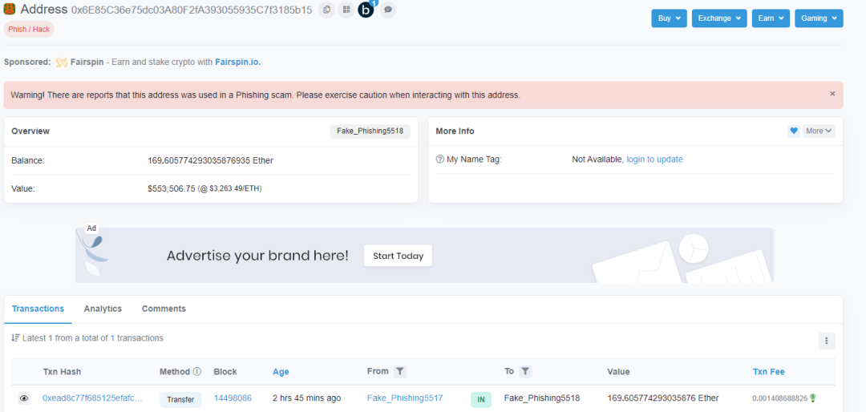Preview transaction with the eye icon
This screenshot has height=412, width=866.
point(24,398)
